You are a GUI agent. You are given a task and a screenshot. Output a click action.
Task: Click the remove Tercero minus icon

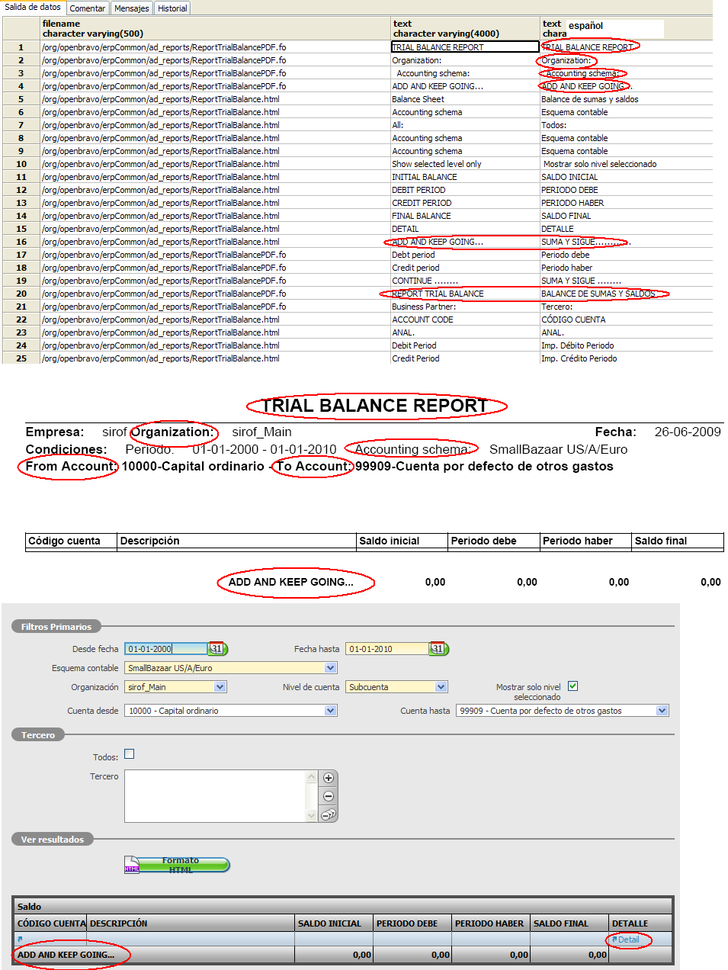pos(328,796)
